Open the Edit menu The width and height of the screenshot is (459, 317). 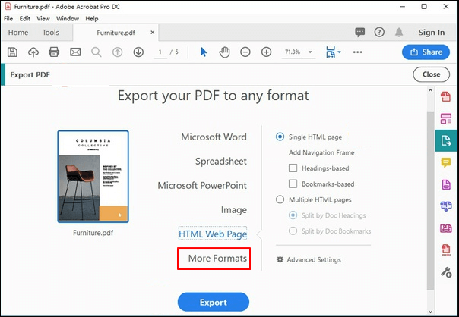(25, 19)
